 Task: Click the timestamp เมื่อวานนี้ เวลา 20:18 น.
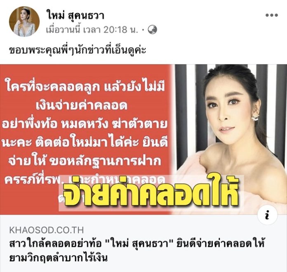coord(92,30)
